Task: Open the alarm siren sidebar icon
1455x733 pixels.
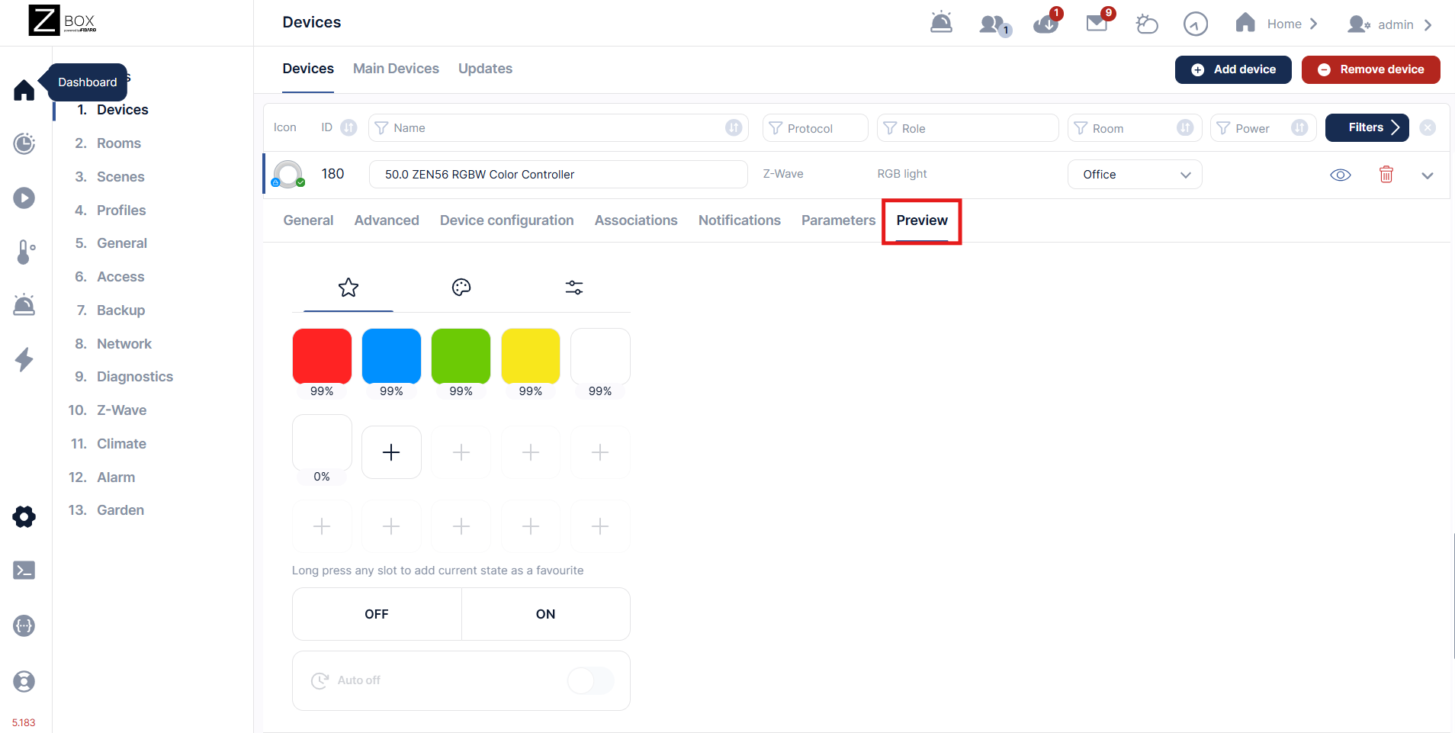Action: click(x=24, y=305)
